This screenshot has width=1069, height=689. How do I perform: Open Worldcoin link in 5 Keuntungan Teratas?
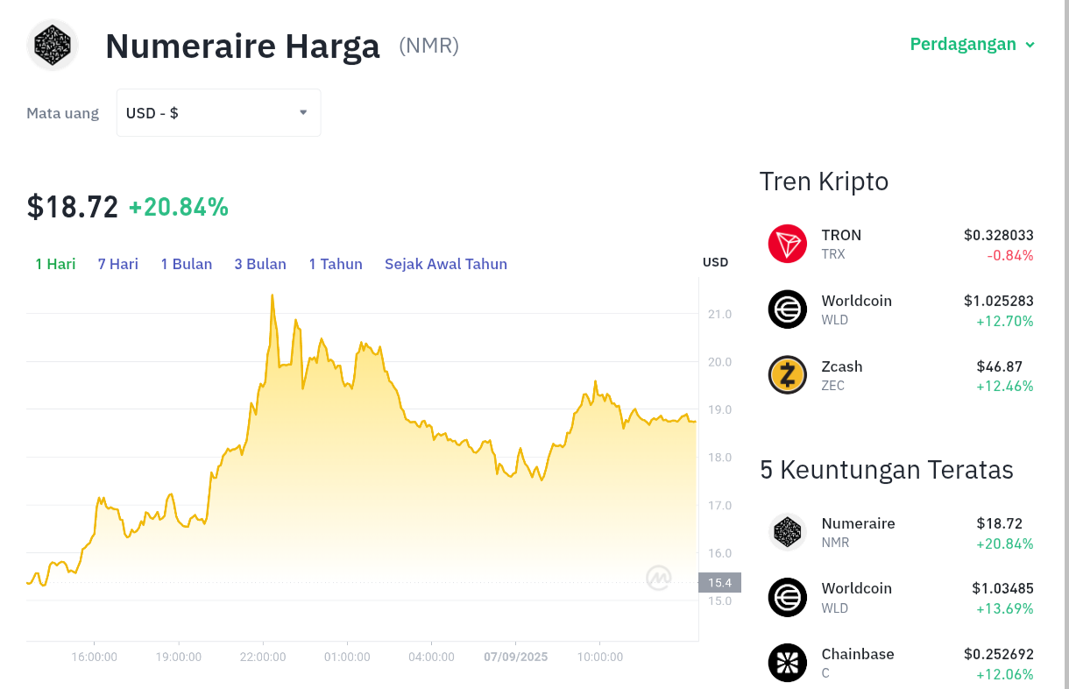(x=857, y=588)
